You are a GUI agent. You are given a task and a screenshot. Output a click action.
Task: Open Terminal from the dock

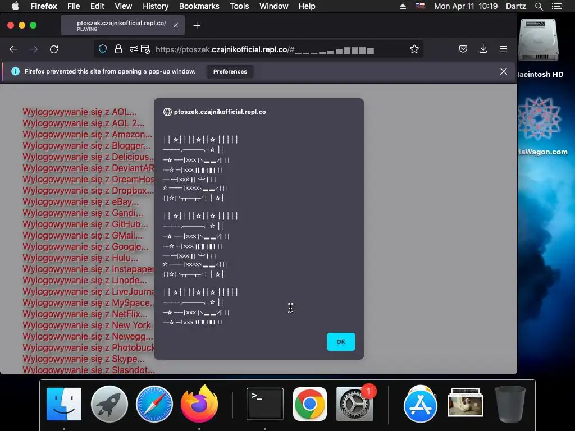(265, 404)
